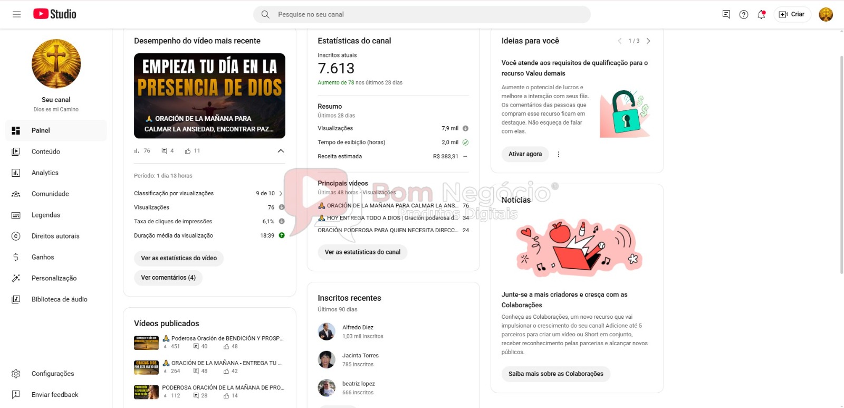The width and height of the screenshot is (844, 408).
Task: Click Saiba mais sobre as Colaborações
Action: pos(555,374)
